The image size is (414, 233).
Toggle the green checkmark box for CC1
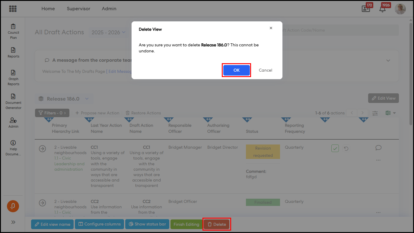click(335, 148)
